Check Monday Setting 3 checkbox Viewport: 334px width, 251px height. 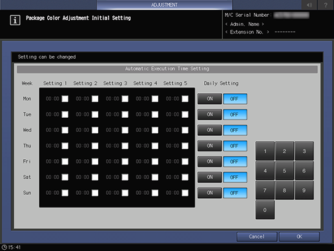pos(125,99)
